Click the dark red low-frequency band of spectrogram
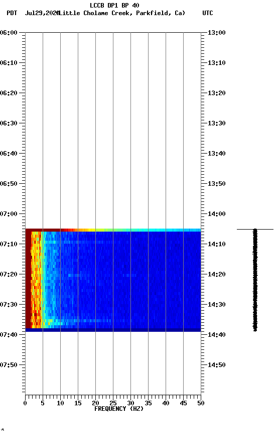The image size is (277, 435). click(28, 279)
